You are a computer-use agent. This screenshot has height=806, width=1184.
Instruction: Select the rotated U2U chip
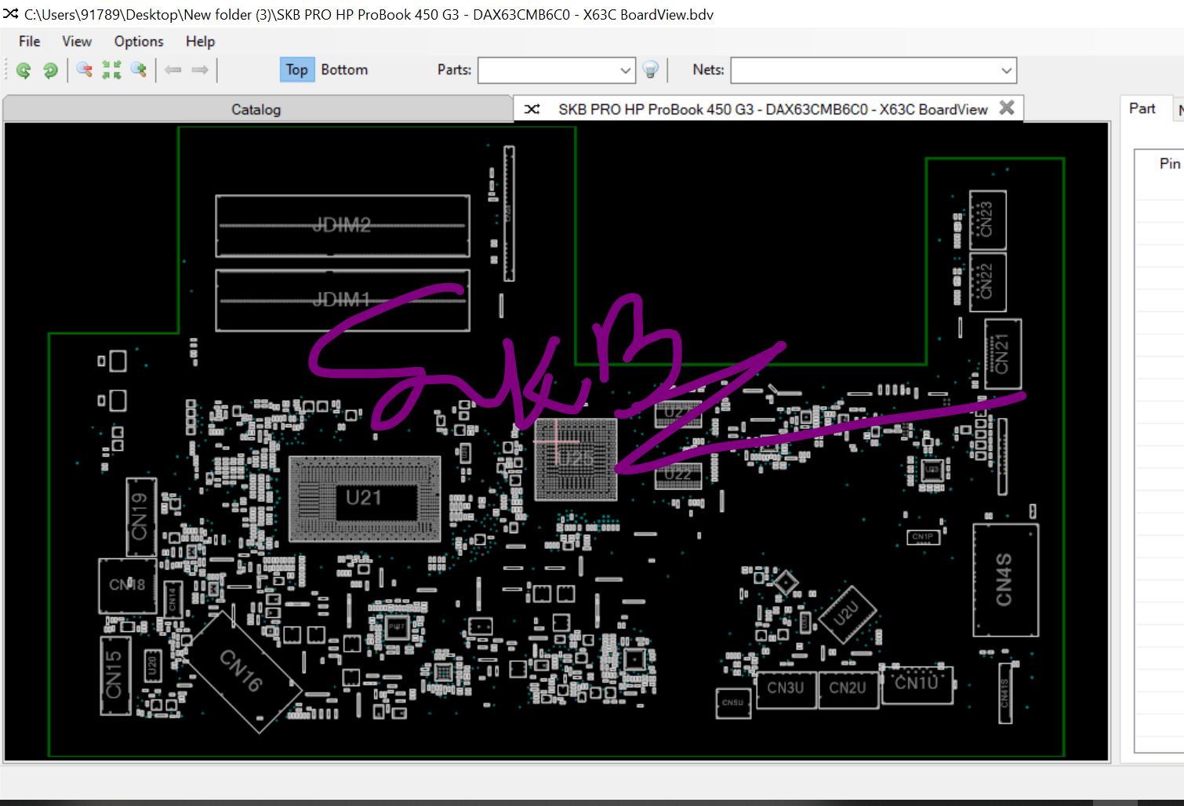click(x=846, y=615)
